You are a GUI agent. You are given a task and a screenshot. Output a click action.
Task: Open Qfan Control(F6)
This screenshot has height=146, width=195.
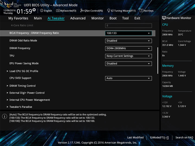(x=92, y=11)
